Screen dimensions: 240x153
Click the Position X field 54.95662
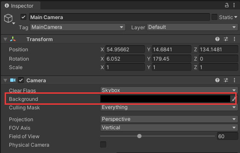tap(125, 49)
